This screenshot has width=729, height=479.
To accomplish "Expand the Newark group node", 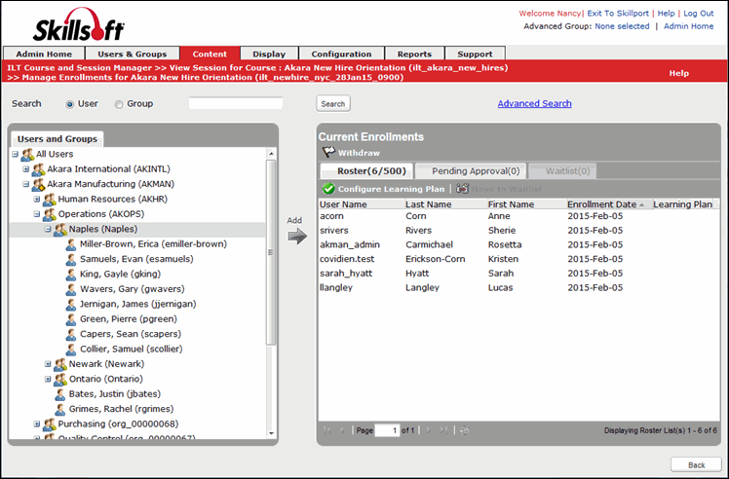I will [x=48, y=364].
